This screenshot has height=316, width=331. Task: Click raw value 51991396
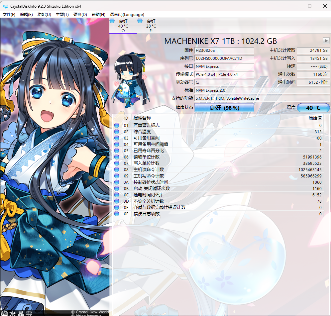point(312,157)
